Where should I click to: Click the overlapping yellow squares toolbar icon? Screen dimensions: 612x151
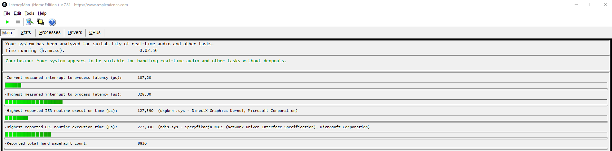40,22
